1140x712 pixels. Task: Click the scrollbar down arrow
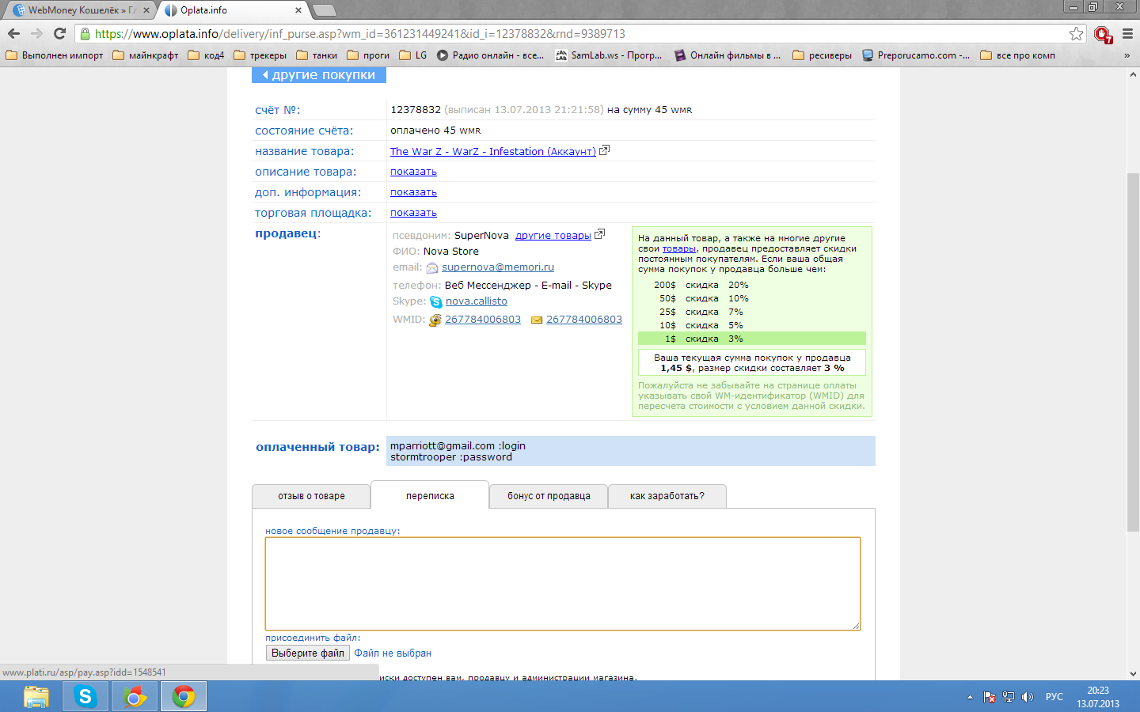(1133, 674)
